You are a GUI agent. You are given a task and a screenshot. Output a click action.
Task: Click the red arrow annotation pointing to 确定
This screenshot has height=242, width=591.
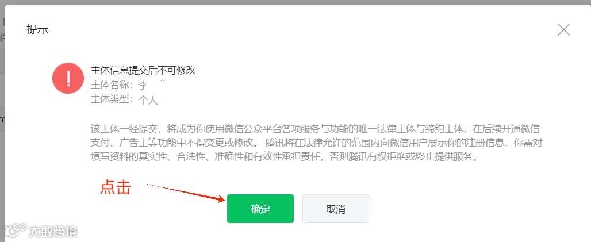point(186,192)
